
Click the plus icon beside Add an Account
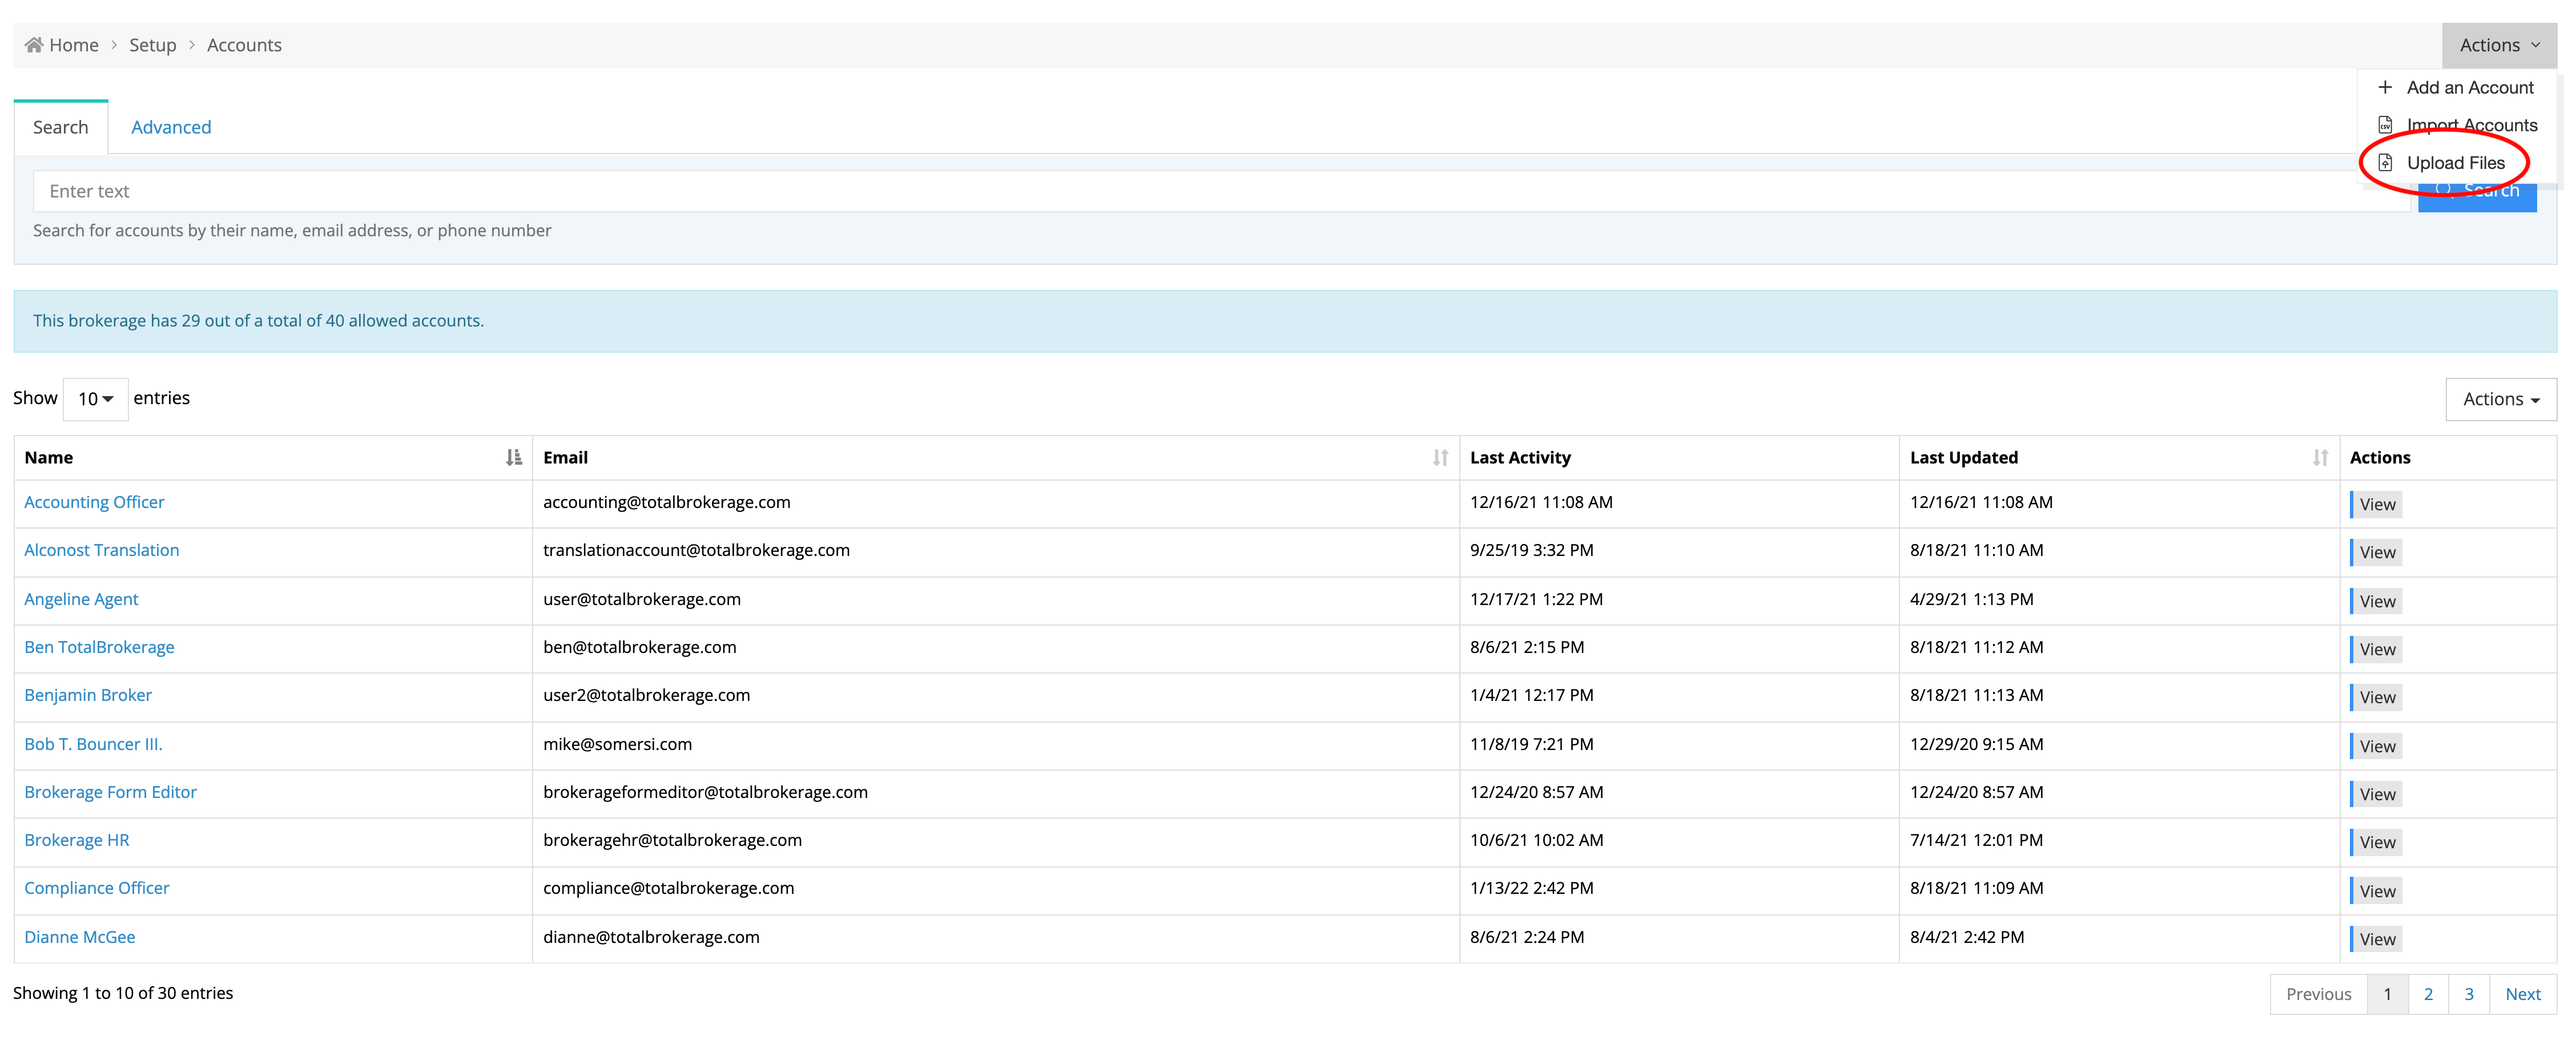(x=2385, y=88)
